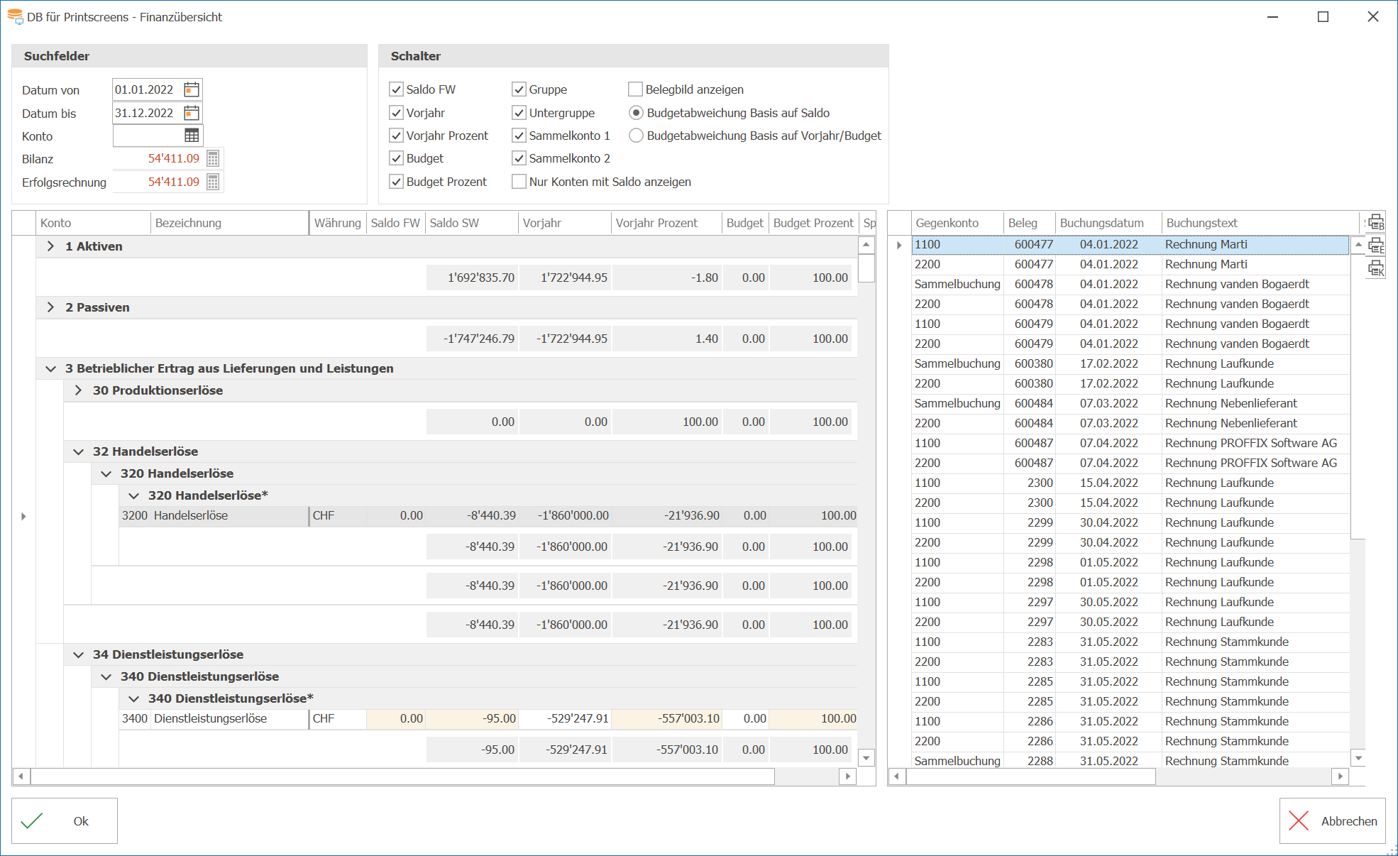Image resolution: width=1398 pixels, height=856 pixels.
Task: Click the database icon in title bar
Action: (15, 16)
